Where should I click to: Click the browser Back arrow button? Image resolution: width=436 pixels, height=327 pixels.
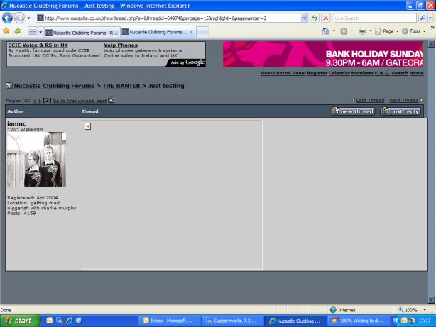coord(8,18)
